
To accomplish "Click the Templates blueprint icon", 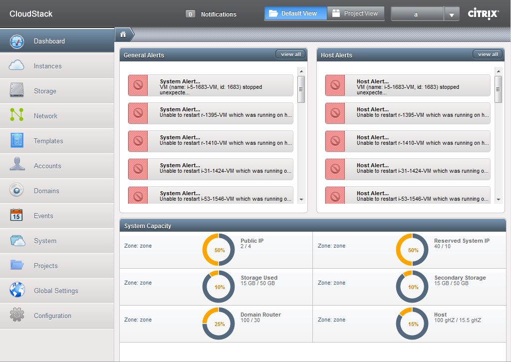I will (x=16, y=140).
